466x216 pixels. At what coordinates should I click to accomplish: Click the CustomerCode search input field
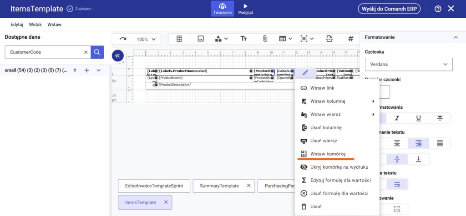43,52
